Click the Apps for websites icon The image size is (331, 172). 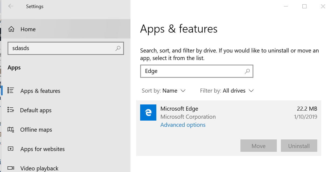point(11,149)
